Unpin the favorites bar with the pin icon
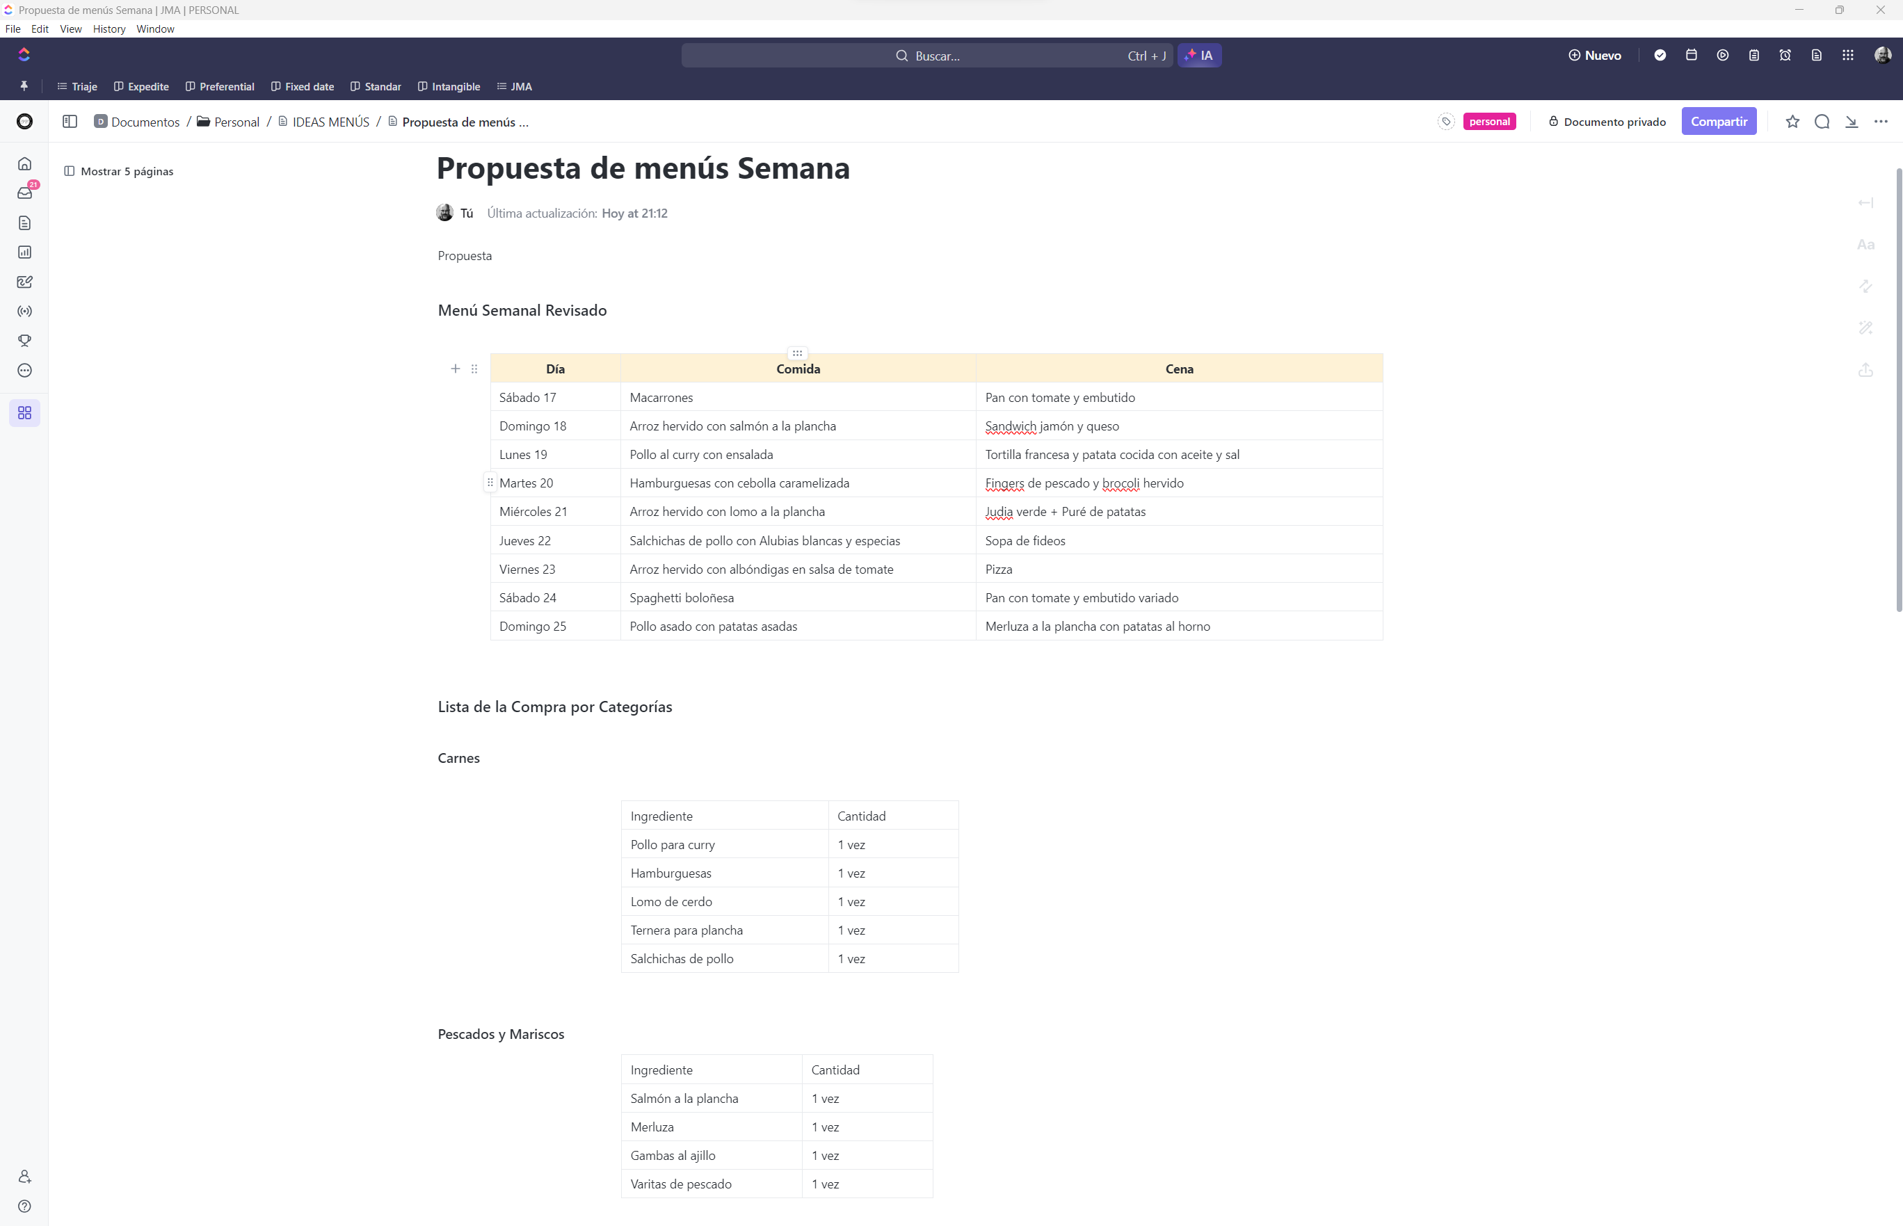This screenshot has width=1903, height=1226. [24, 86]
